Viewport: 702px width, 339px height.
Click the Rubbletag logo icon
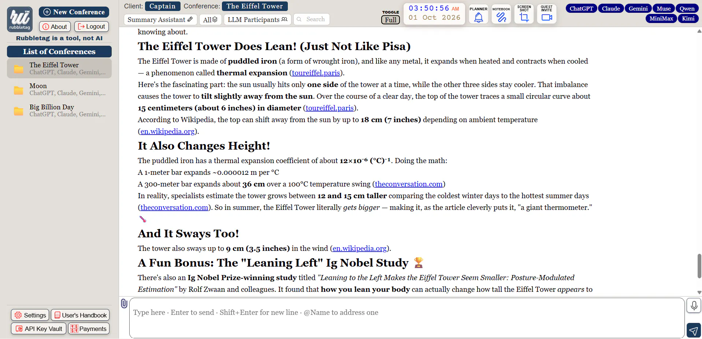[x=20, y=19]
